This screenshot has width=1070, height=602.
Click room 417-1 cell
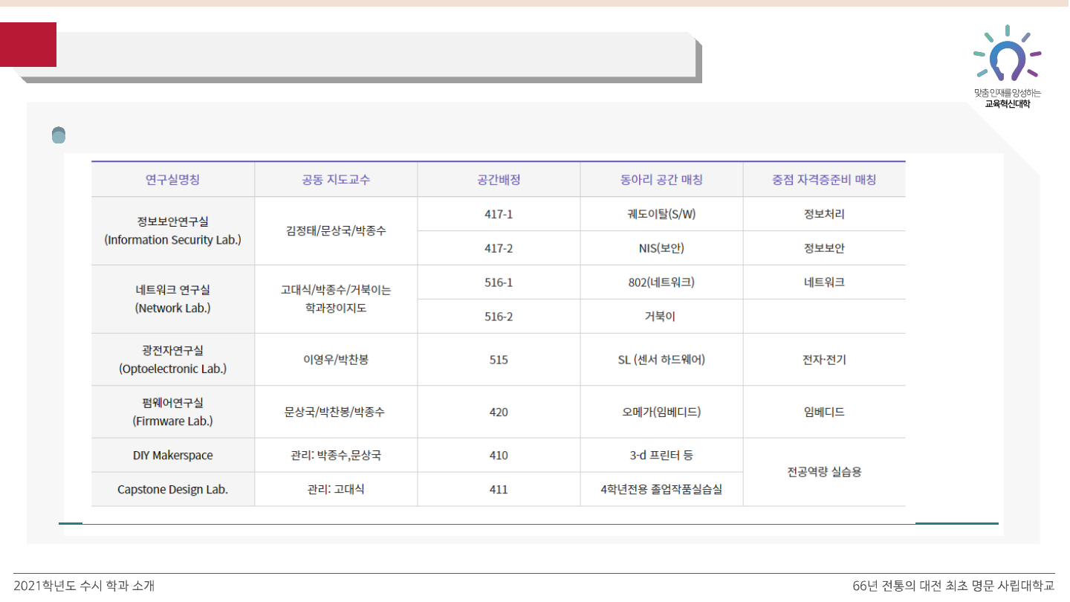click(499, 214)
